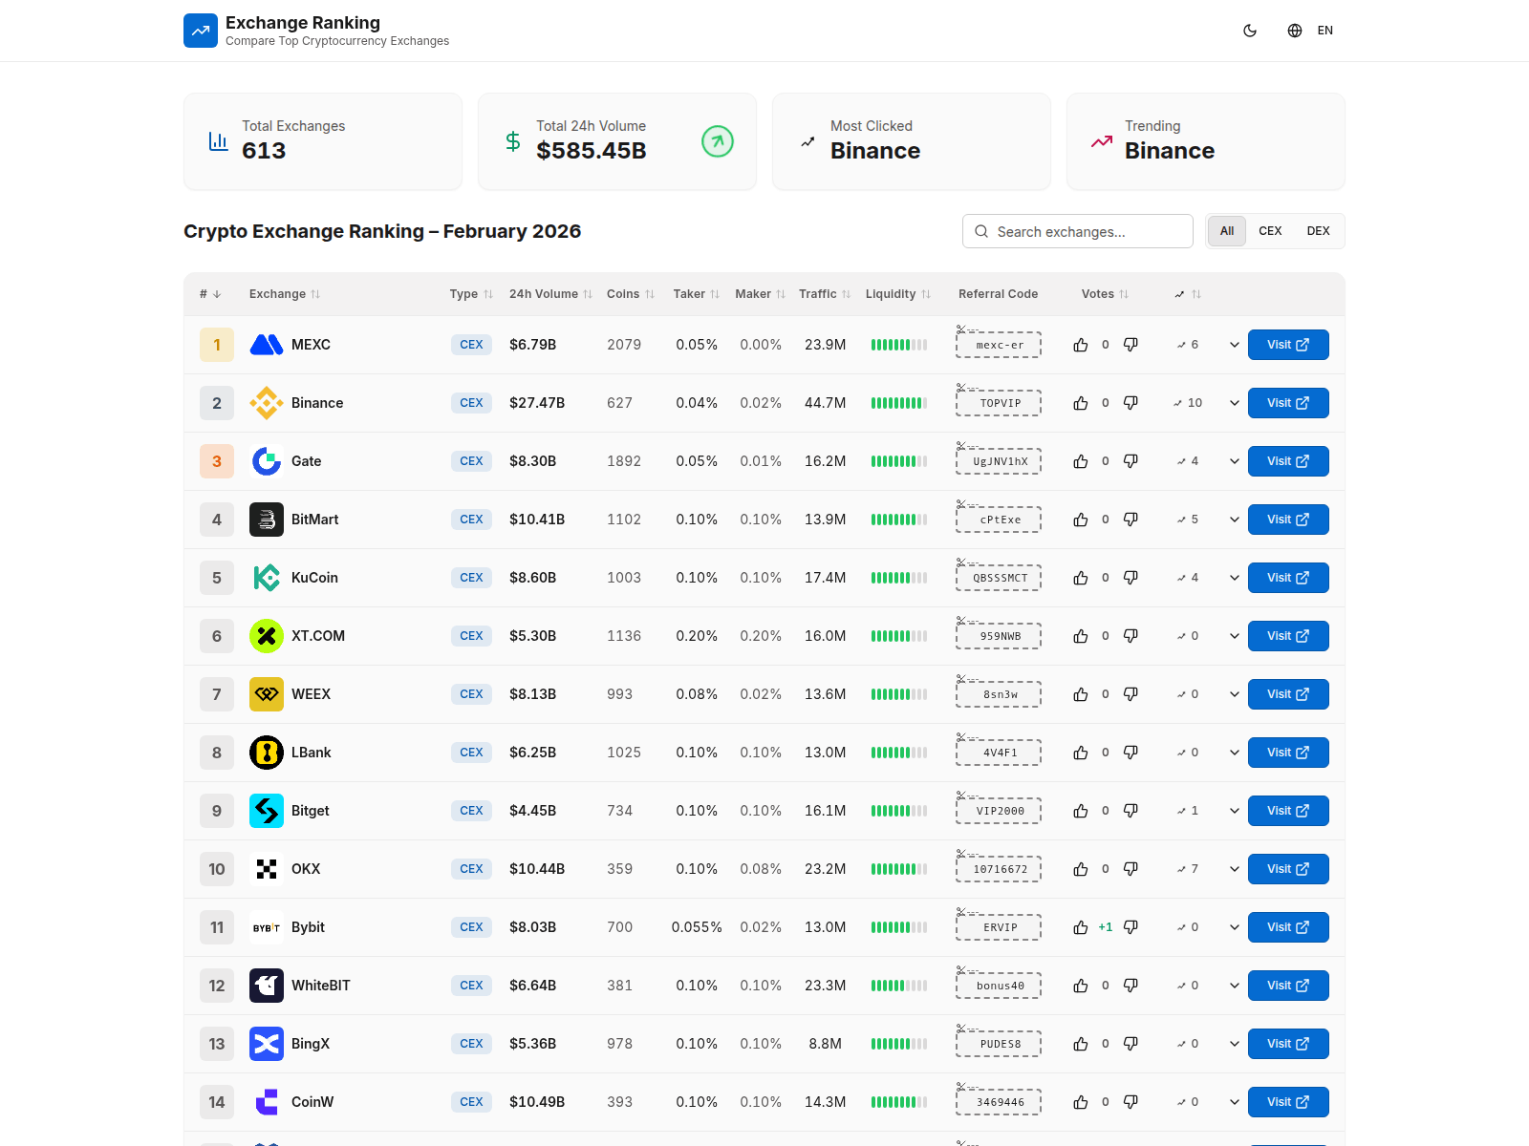Image resolution: width=1529 pixels, height=1146 pixels.
Task: Upvote KuCoin with the thumbs-up icon
Action: (x=1081, y=578)
